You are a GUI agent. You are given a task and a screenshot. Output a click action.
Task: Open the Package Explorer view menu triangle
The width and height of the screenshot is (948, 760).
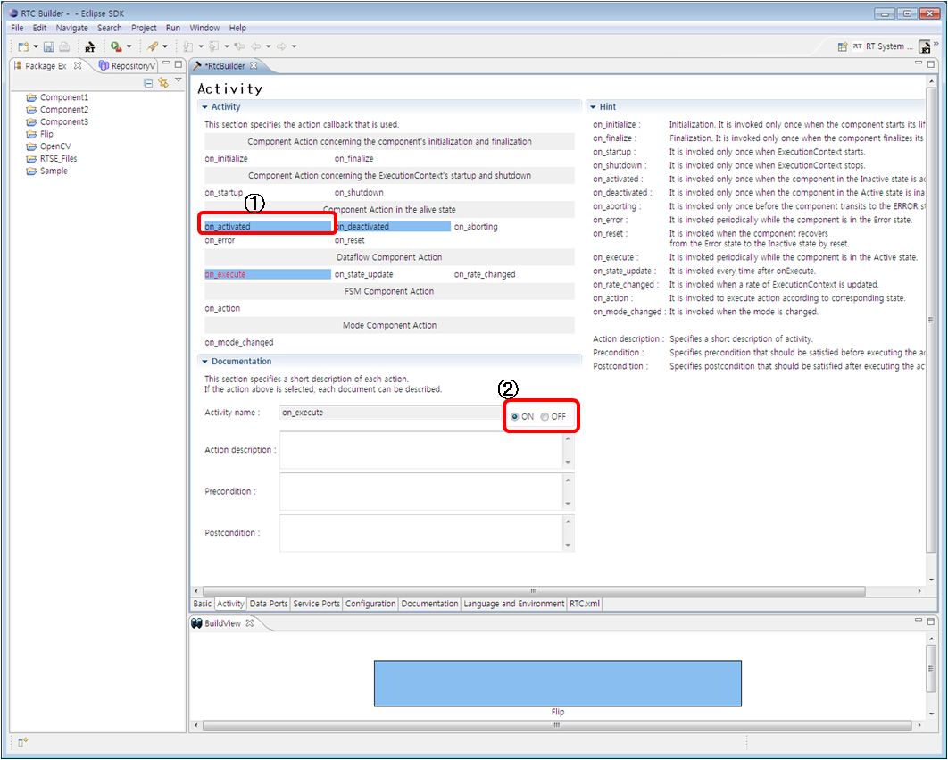coord(179,79)
